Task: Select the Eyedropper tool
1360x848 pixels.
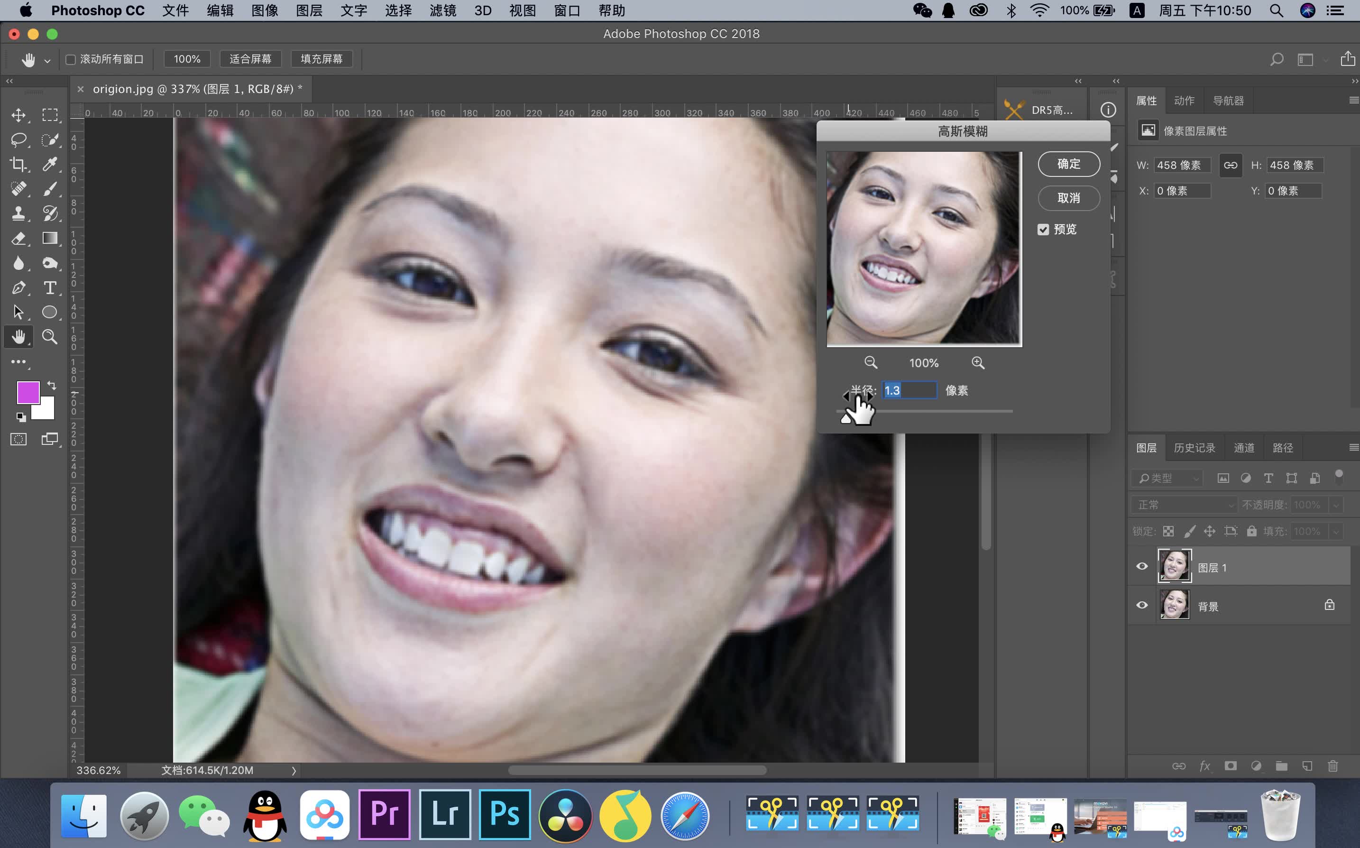Action: tap(50, 164)
